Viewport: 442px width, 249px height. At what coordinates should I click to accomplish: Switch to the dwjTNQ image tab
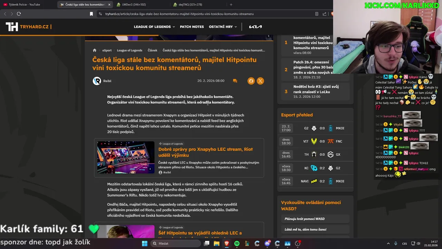tap(199, 4)
